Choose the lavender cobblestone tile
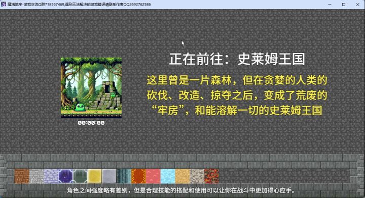 click(x=51, y=176)
